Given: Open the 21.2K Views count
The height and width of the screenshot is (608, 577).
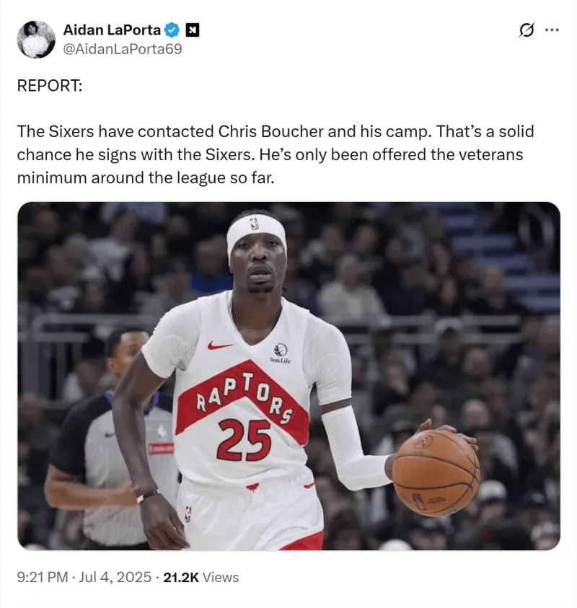Looking at the screenshot, I should 201,577.
